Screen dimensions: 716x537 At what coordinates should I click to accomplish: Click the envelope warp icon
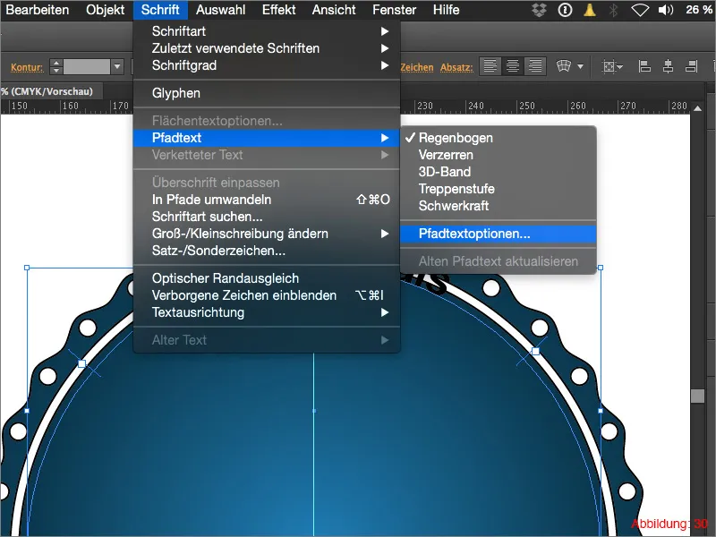point(564,66)
